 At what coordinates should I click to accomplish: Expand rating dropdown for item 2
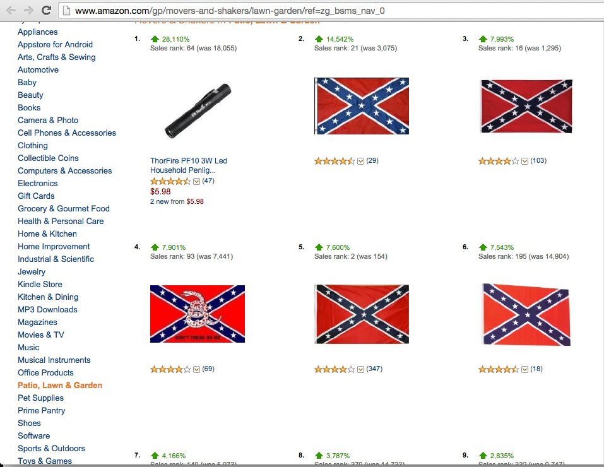pos(360,161)
